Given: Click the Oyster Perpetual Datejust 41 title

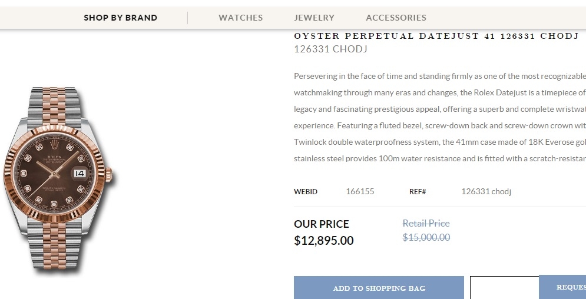Looking at the screenshot, I should click(436, 36).
